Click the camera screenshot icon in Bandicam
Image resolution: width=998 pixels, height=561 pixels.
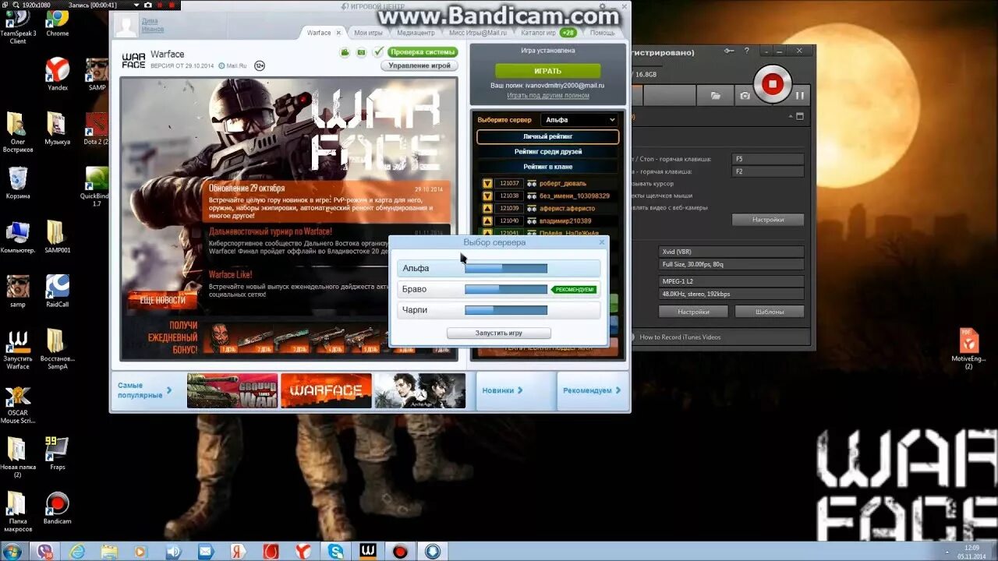(x=744, y=95)
